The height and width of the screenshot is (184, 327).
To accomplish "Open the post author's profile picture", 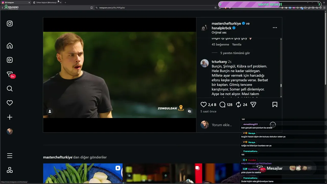I will click(x=204, y=28).
